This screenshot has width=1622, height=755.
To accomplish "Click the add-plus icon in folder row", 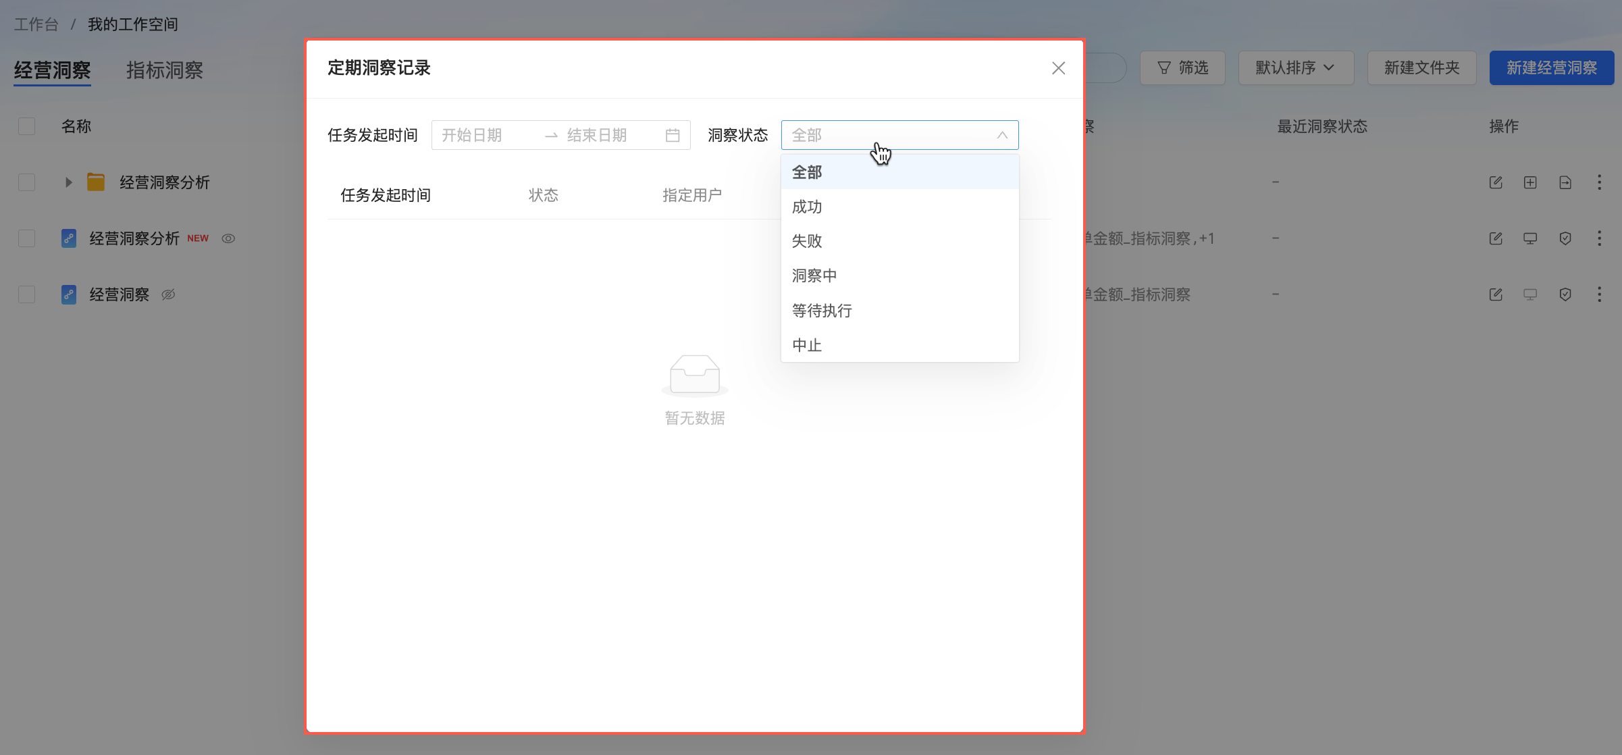I will (x=1530, y=182).
